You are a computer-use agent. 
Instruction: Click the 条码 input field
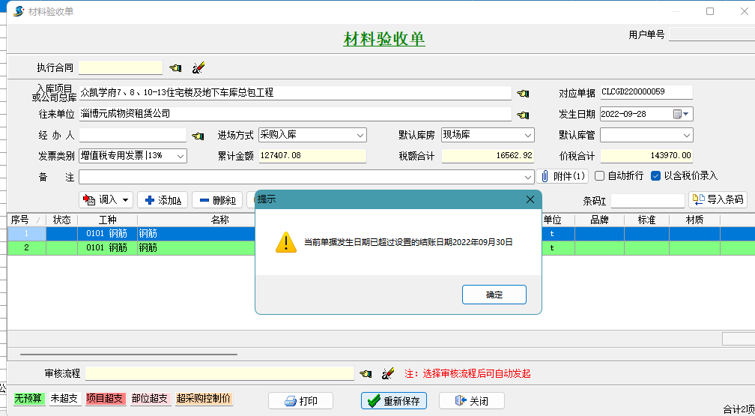pyautogui.click(x=647, y=200)
